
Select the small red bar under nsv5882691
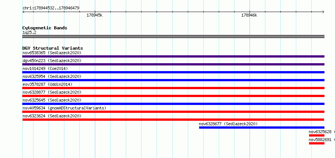[317, 143]
